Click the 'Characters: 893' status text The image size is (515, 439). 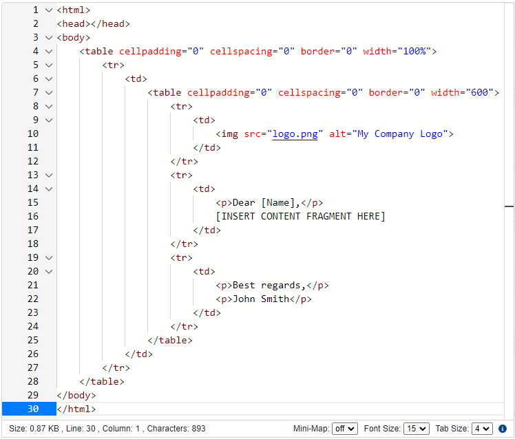[176, 429]
